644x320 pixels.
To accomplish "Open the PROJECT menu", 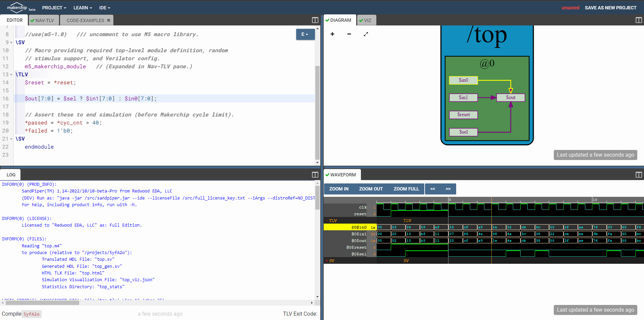I will [x=54, y=7].
